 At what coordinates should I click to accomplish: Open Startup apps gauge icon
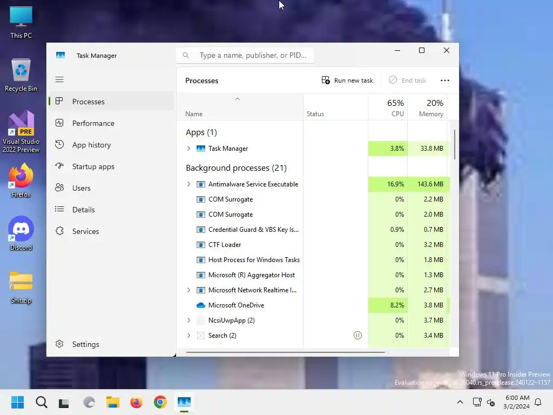click(59, 166)
